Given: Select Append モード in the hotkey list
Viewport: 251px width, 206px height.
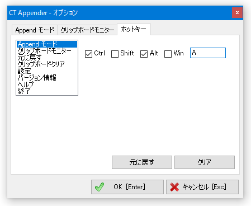Looking at the screenshot, I should pos(47,44).
